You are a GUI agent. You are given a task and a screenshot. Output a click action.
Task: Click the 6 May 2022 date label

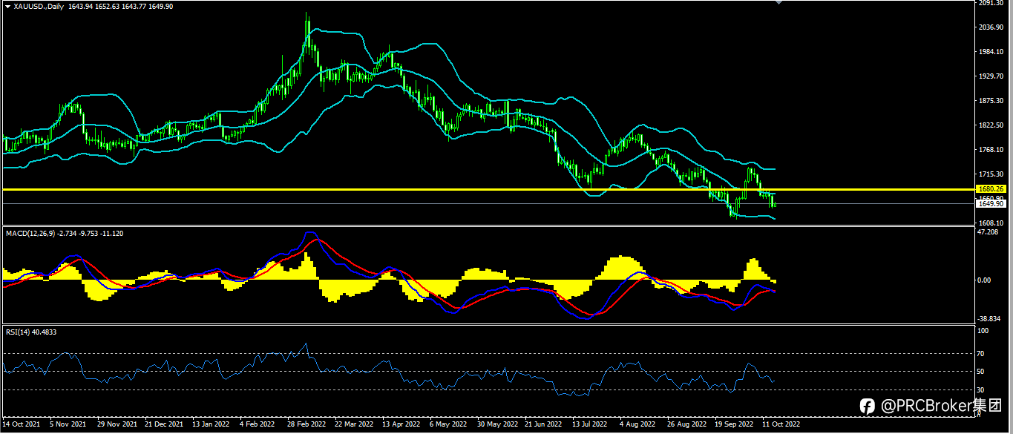click(448, 424)
